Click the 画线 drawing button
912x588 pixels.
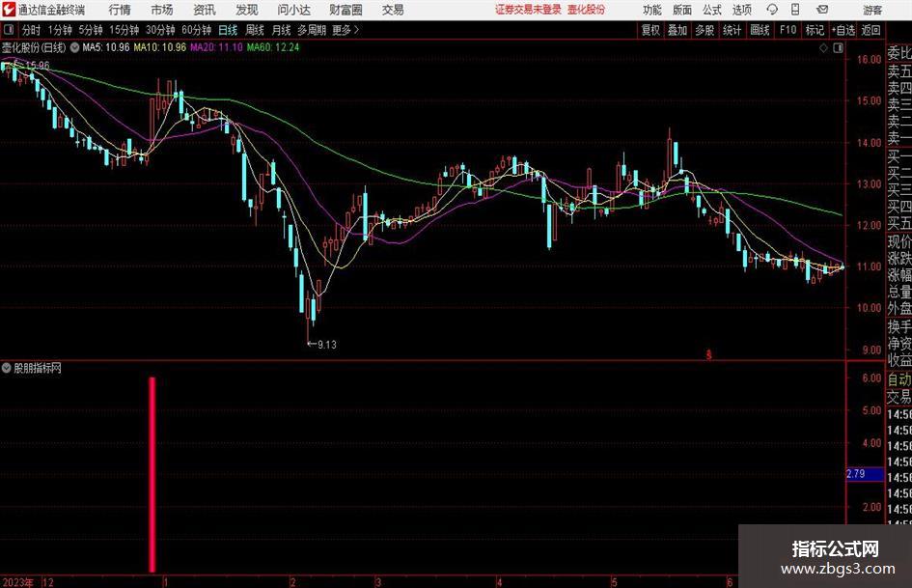760,30
